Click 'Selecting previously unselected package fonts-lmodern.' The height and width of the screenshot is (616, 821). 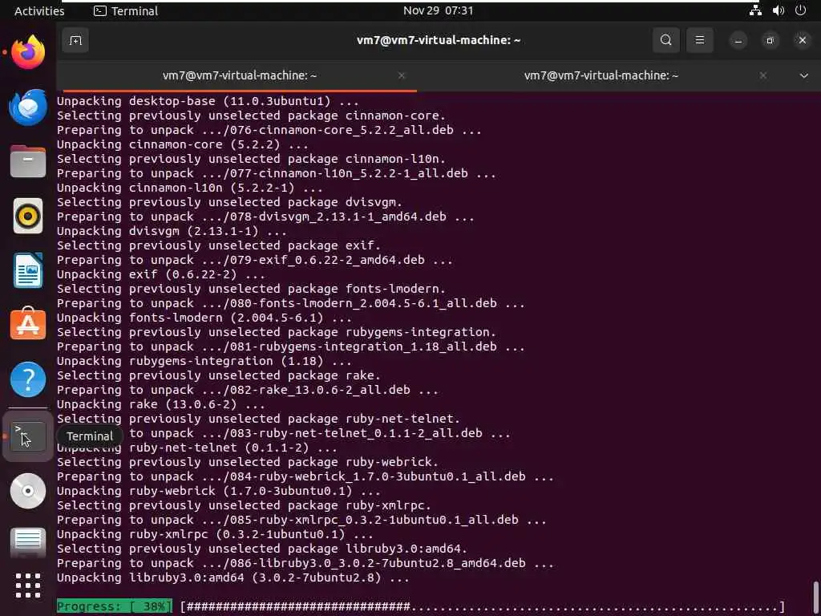point(251,289)
